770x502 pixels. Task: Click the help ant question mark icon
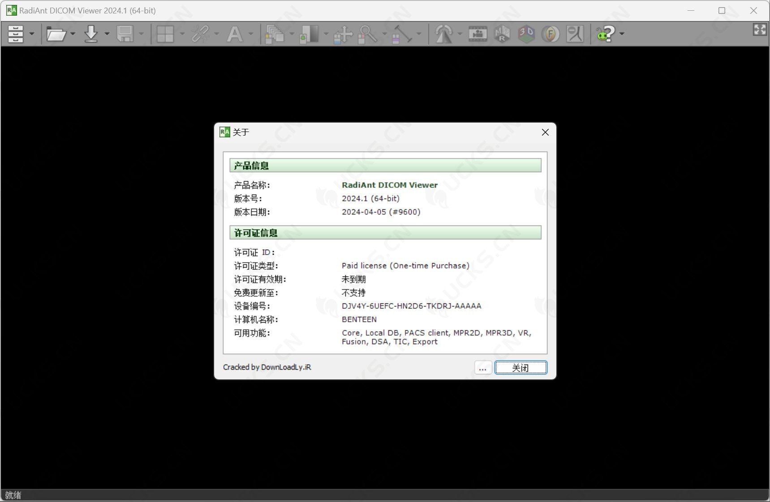(606, 34)
